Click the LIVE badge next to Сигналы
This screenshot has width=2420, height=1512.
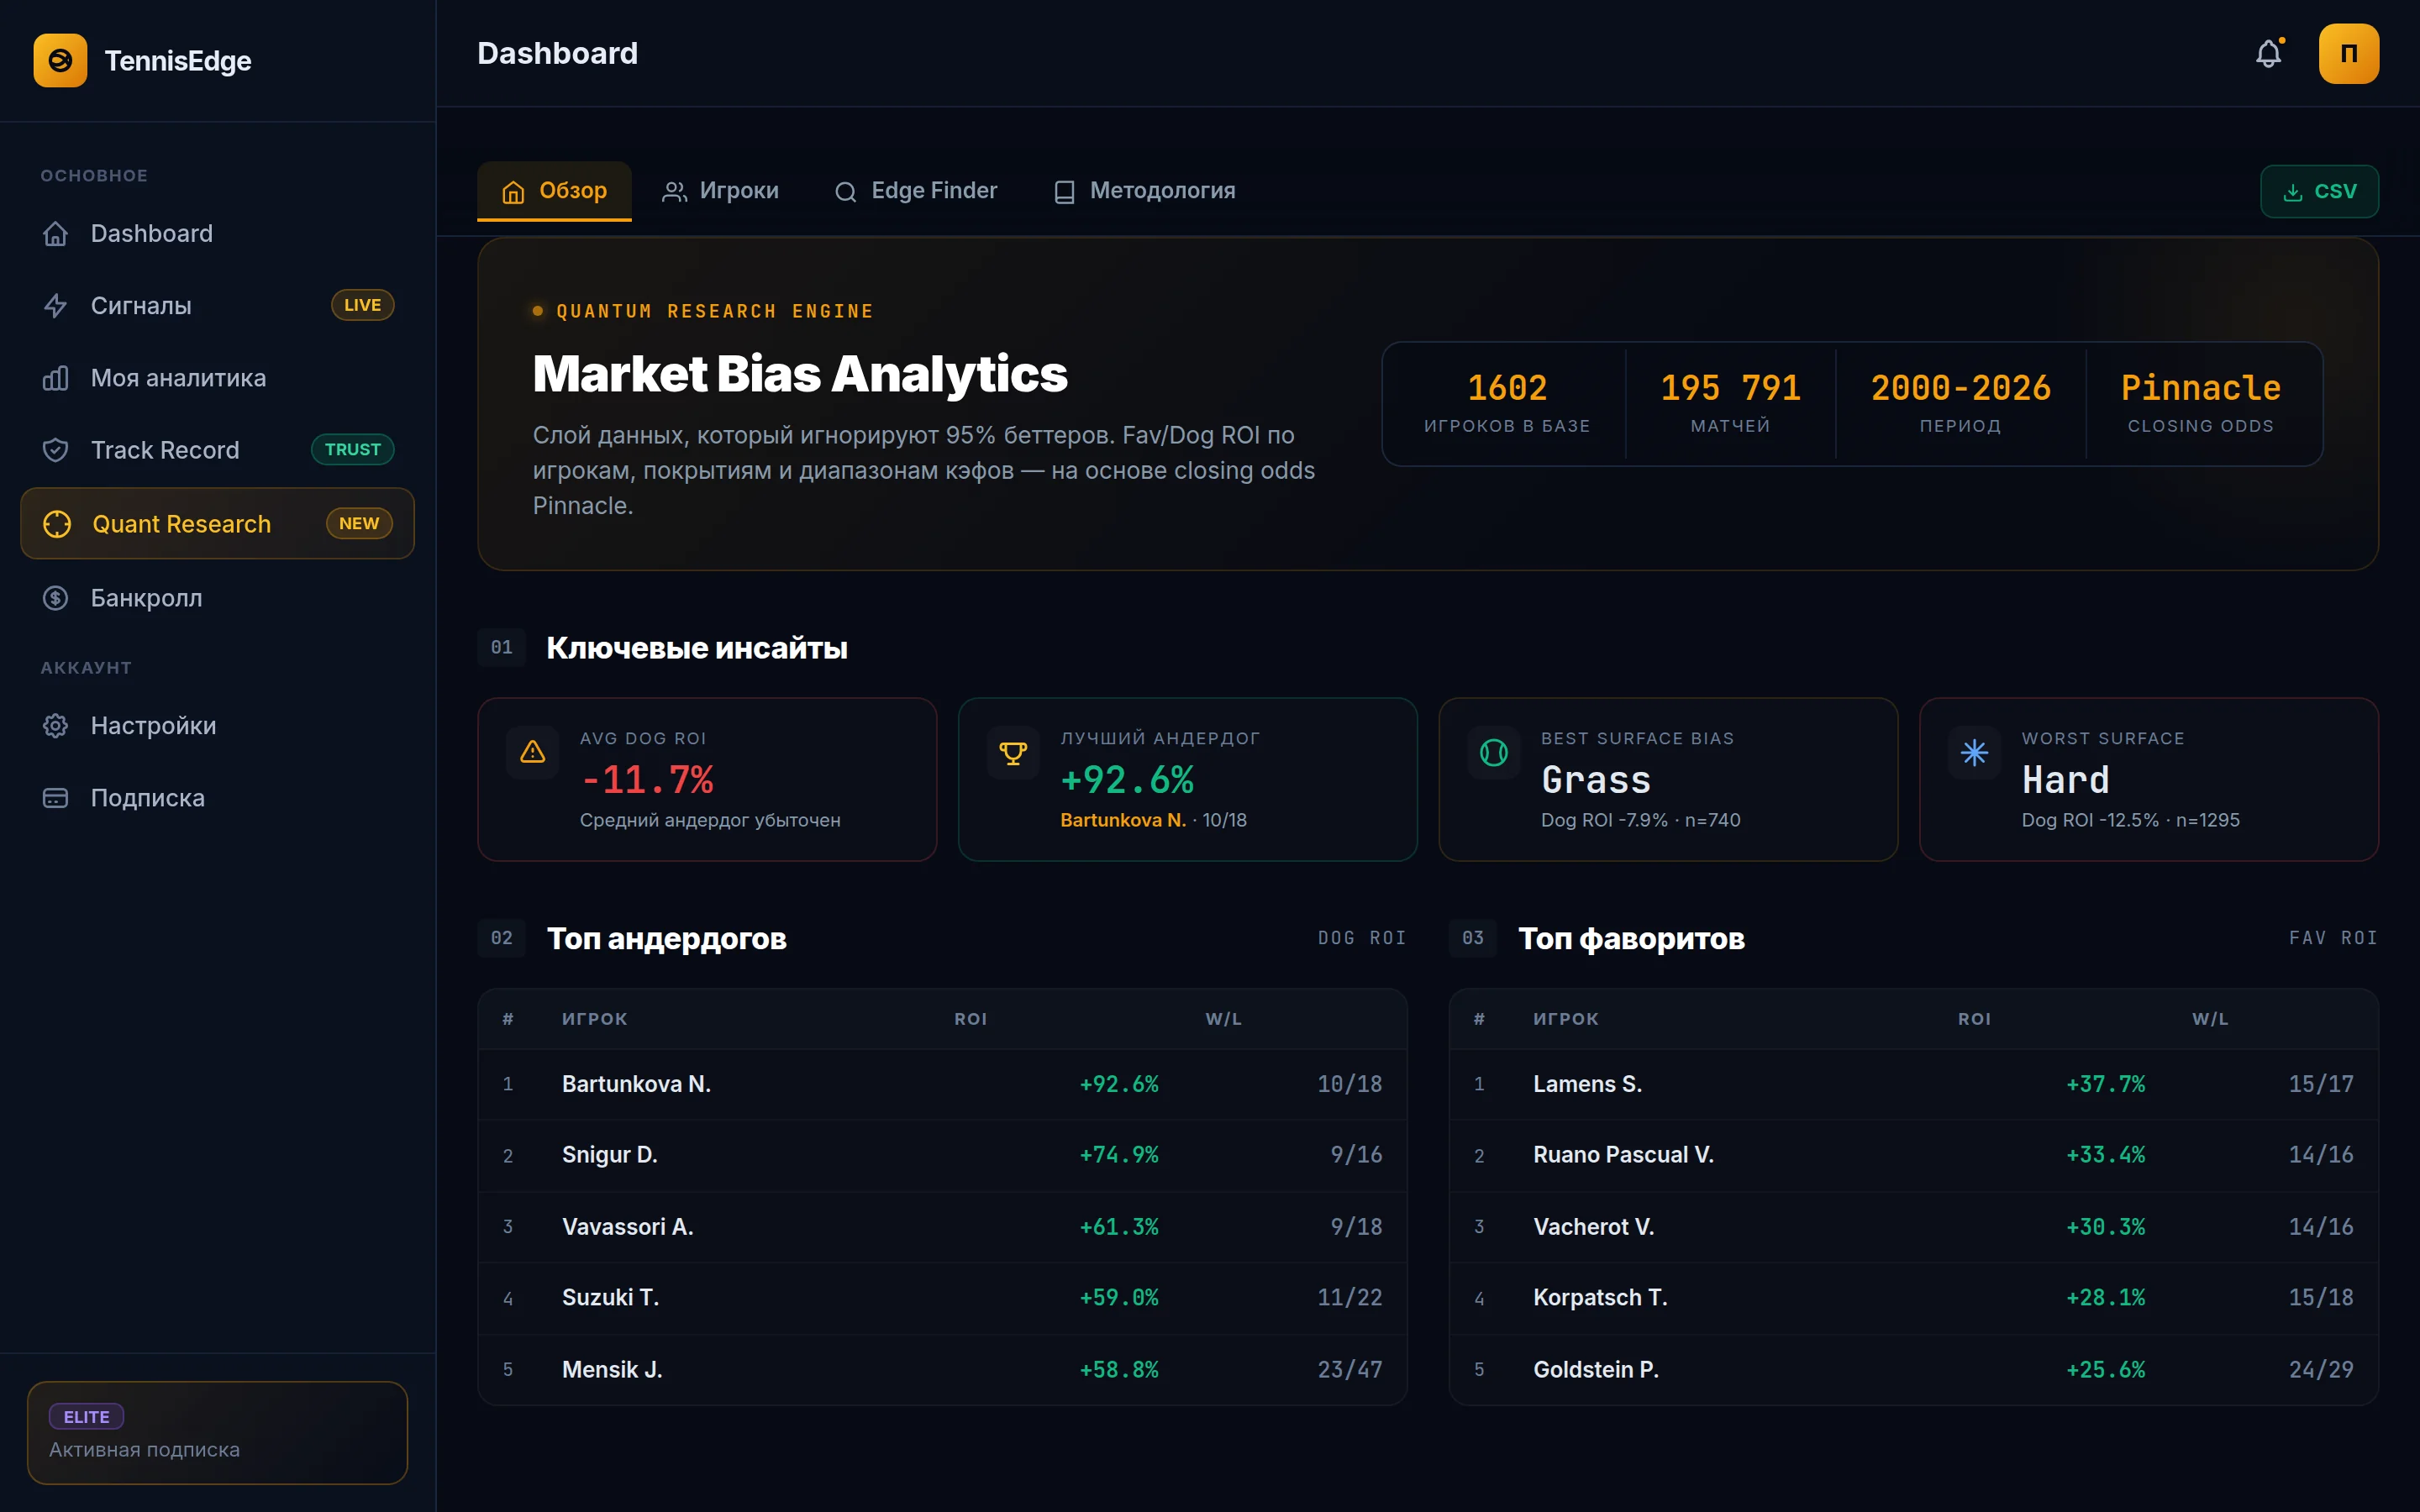(x=362, y=305)
